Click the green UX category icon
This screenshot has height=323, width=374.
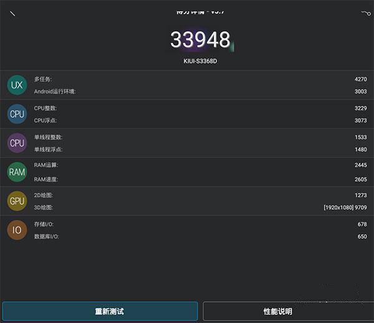[17, 85]
